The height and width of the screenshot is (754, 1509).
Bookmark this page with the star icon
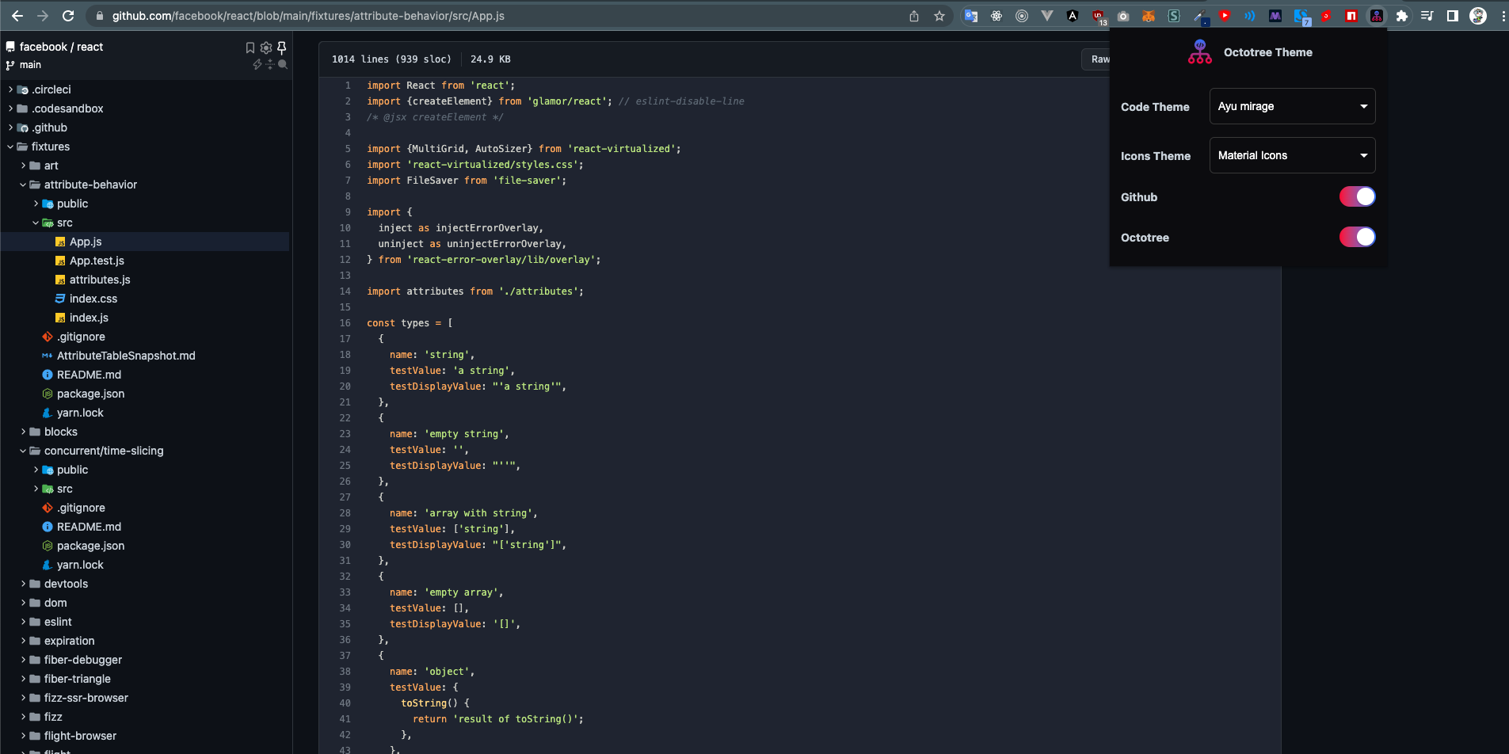tap(939, 16)
